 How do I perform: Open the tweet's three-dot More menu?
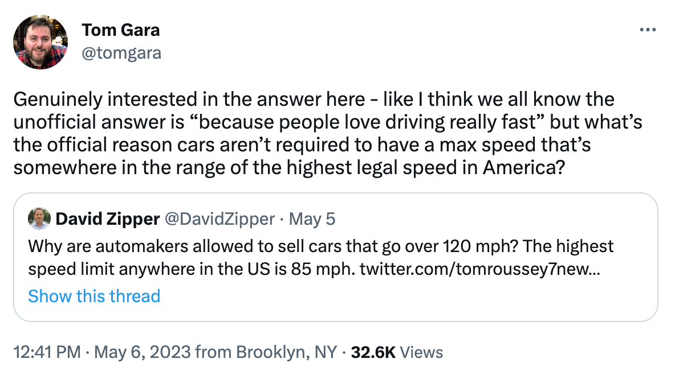648,30
